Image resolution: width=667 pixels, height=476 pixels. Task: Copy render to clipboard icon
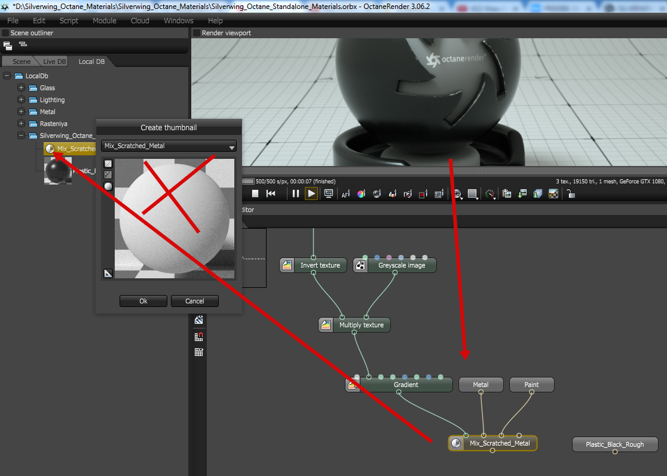coord(507,194)
